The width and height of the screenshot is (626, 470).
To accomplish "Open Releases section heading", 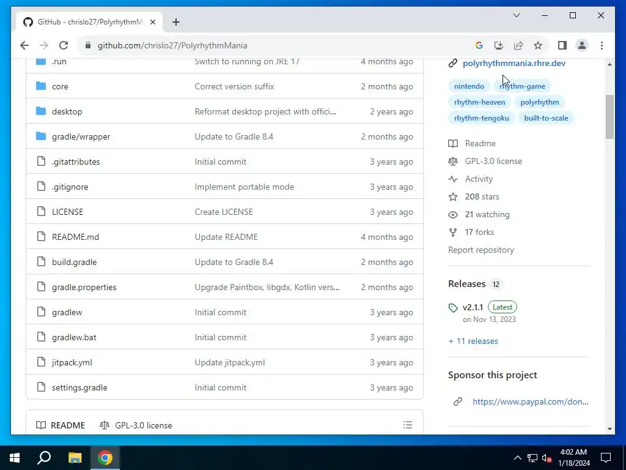I will coord(466,284).
